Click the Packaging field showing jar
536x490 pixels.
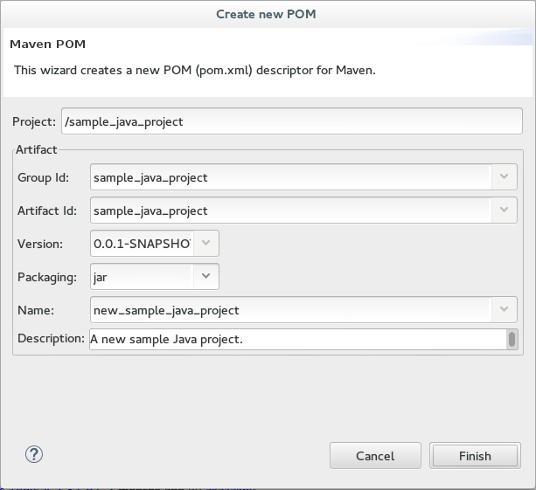coord(142,276)
